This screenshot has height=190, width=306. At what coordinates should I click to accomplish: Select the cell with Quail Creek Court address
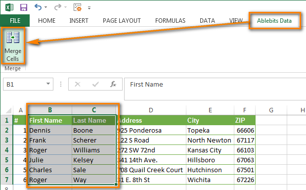point(151,170)
